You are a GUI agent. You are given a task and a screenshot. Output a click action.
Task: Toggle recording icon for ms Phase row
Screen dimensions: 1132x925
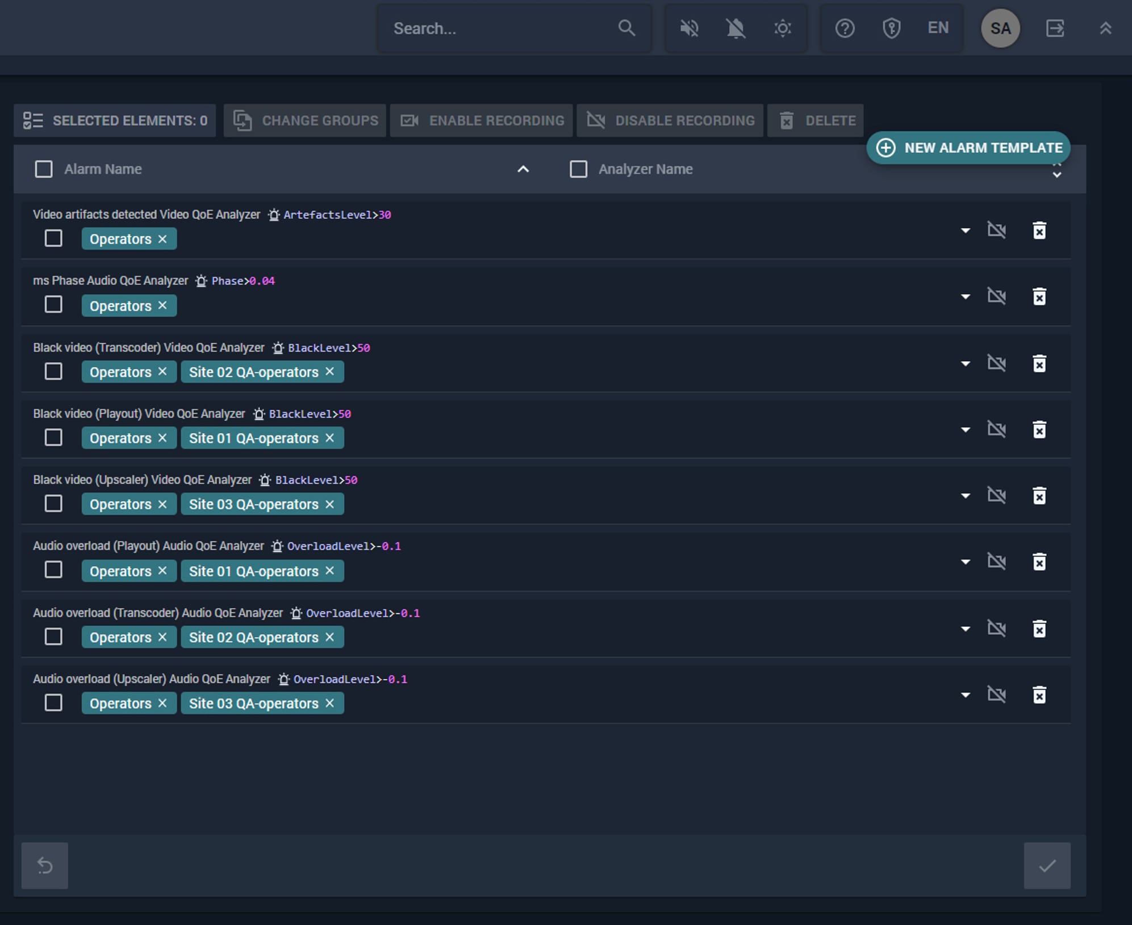click(x=997, y=296)
